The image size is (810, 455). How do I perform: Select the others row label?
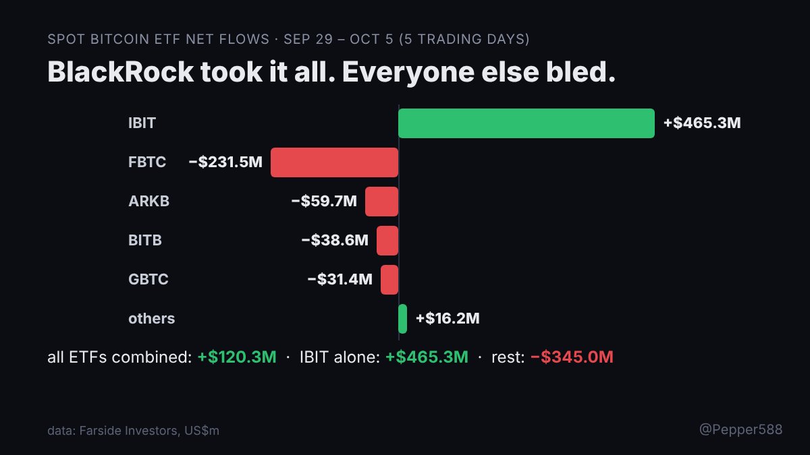tap(151, 319)
